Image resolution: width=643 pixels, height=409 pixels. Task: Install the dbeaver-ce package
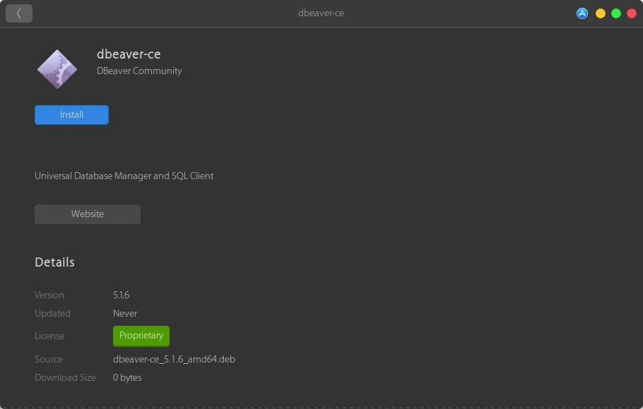(x=72, y=115)
